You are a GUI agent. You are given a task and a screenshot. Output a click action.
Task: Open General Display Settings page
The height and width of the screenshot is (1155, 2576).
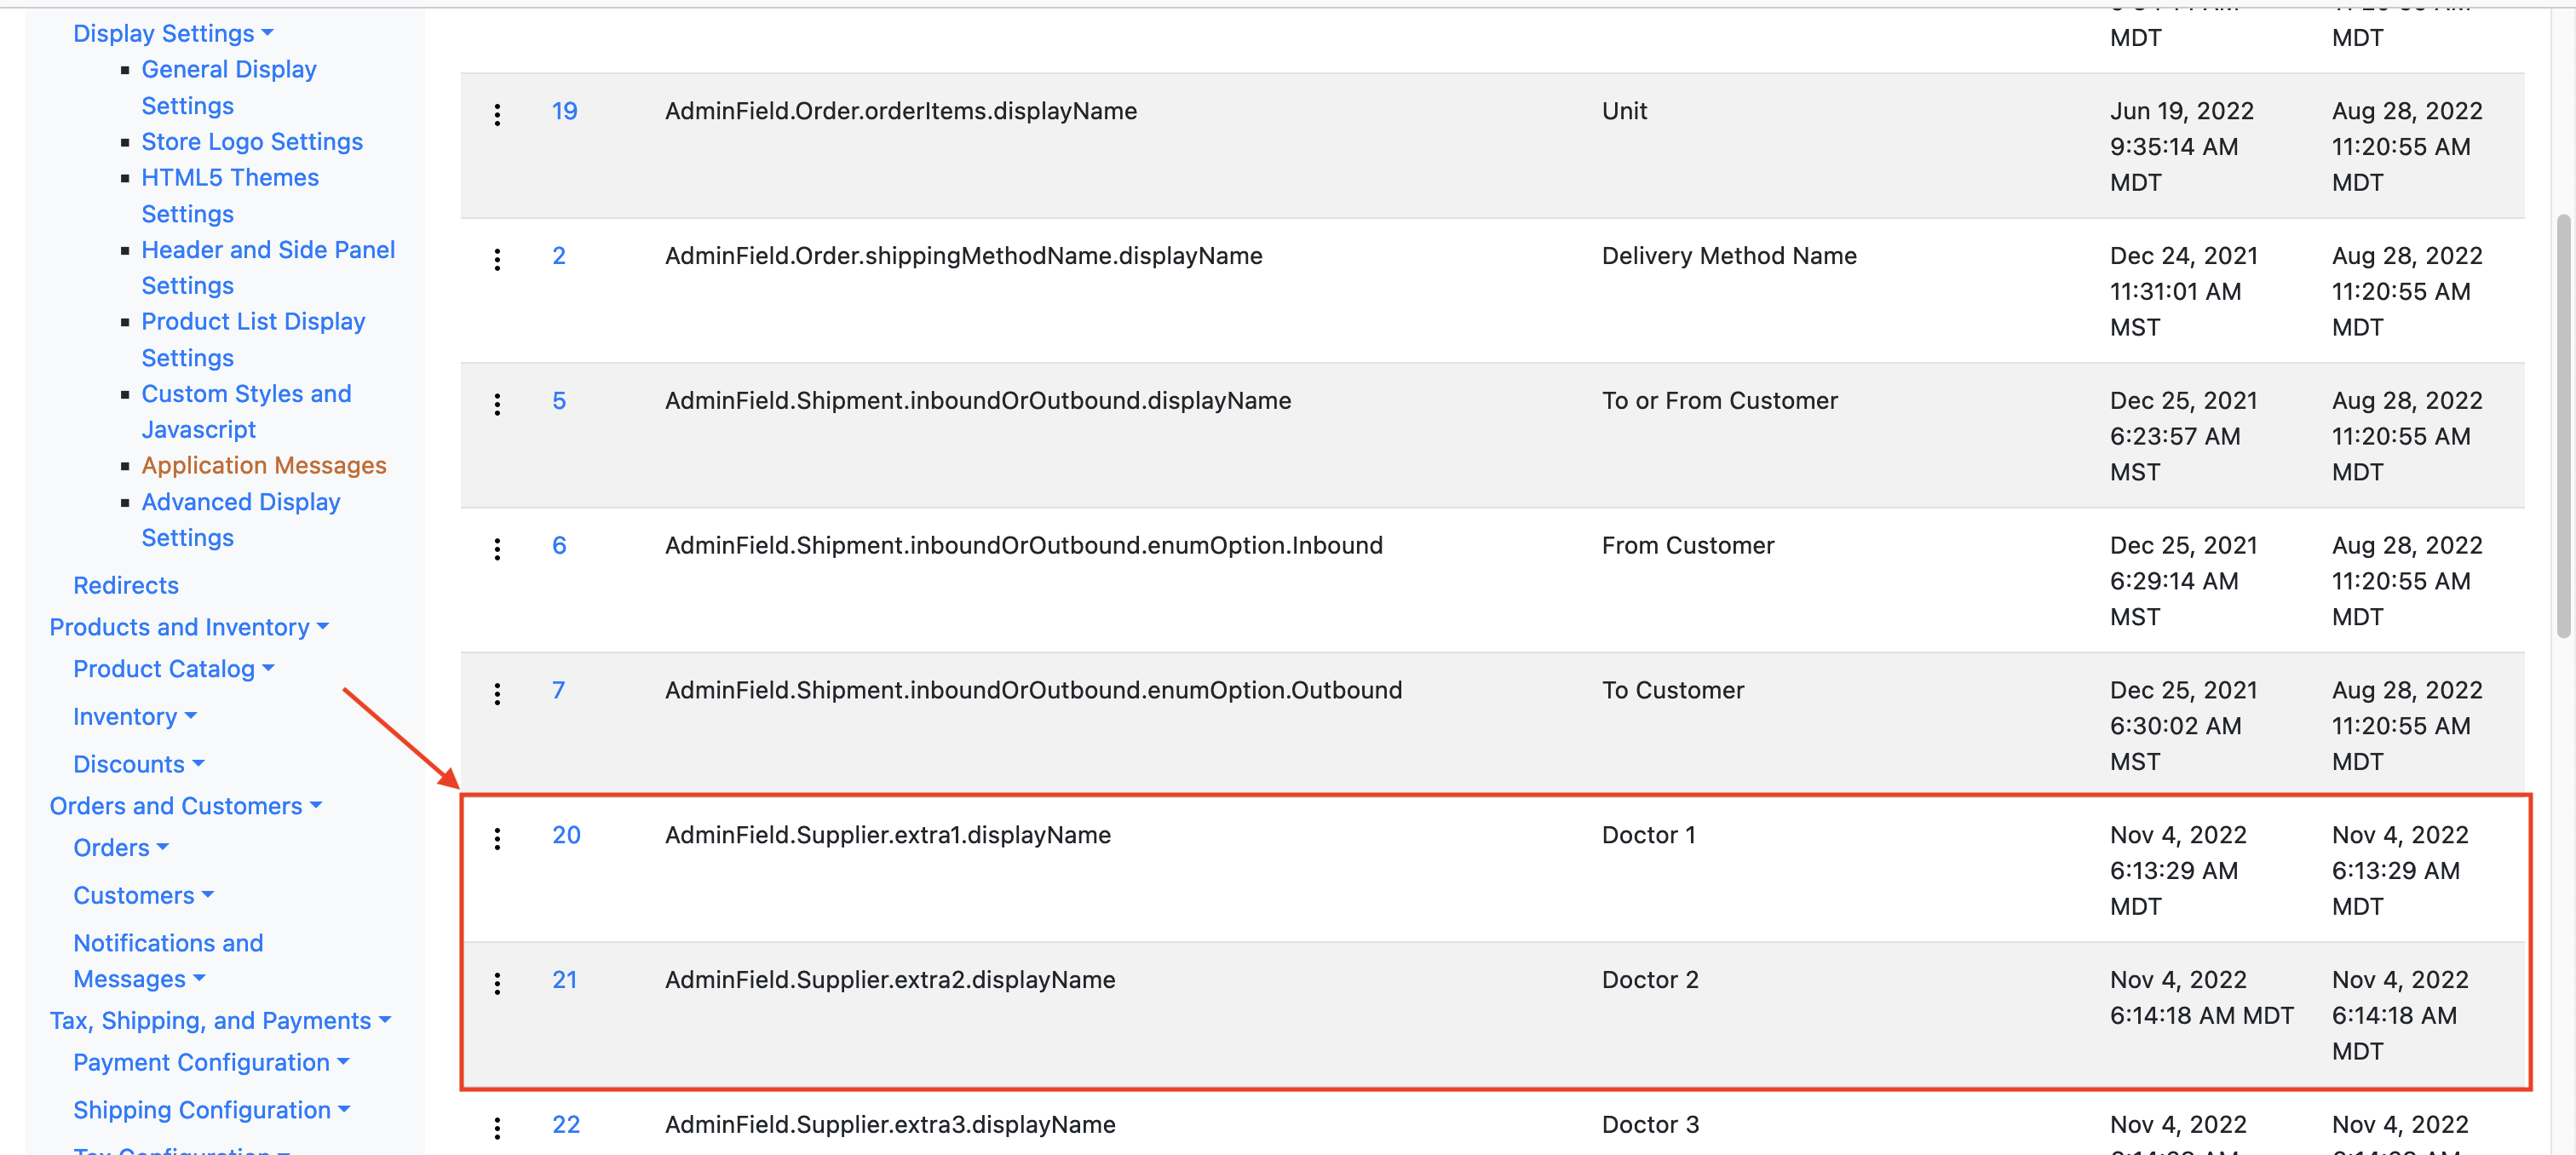point(229,87)
